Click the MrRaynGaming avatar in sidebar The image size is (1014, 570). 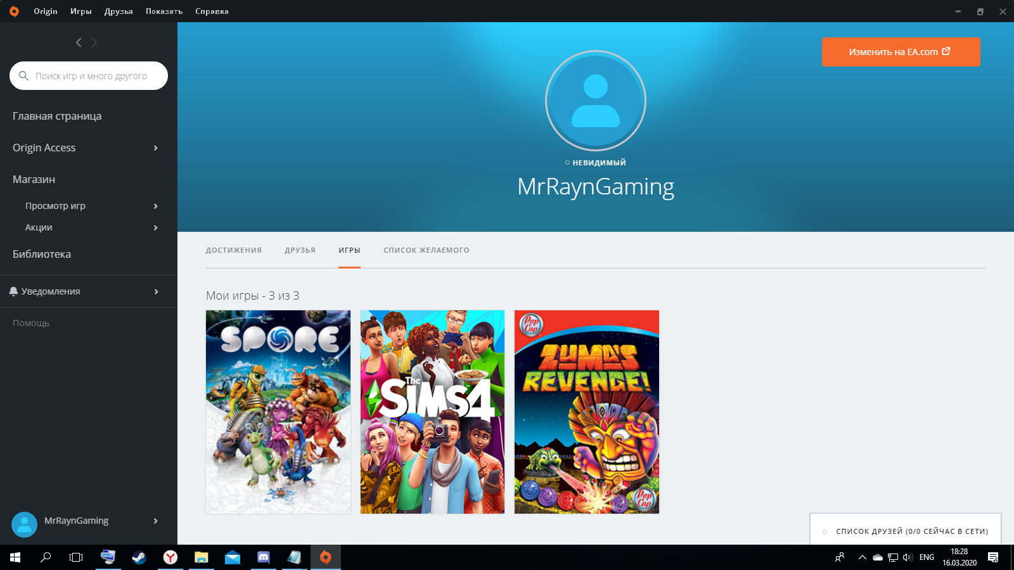point(24,524)
